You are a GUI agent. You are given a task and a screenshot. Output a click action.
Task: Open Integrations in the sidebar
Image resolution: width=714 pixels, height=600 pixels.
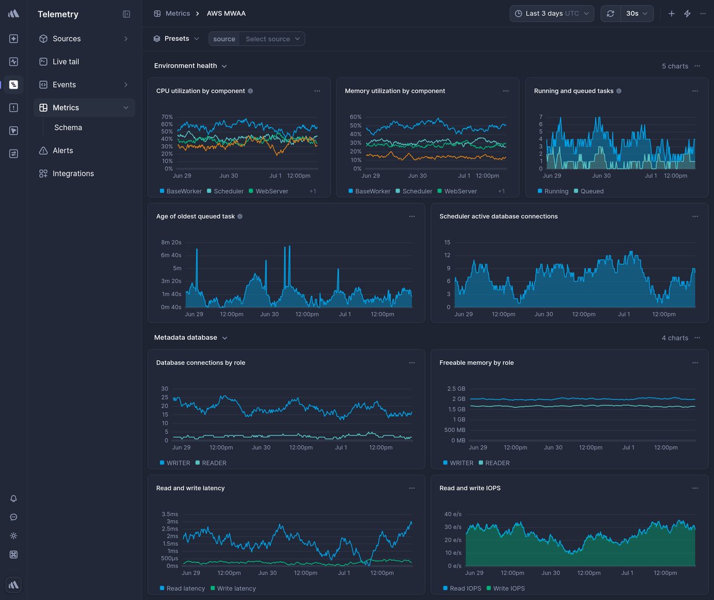click(x=85, y=173)
